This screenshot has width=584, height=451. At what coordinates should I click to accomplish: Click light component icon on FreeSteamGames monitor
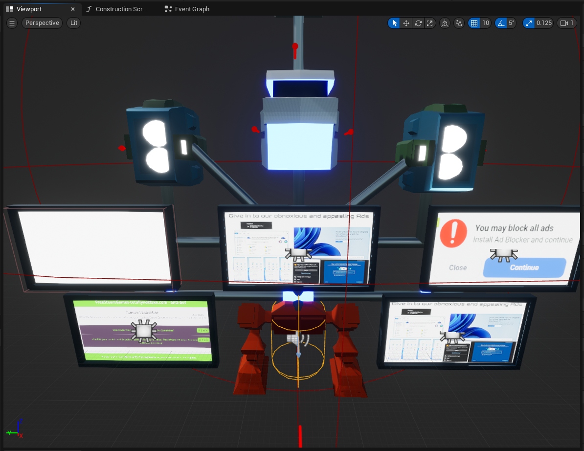tap(144, 330)
